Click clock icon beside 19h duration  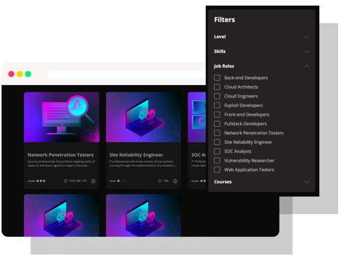159,181
